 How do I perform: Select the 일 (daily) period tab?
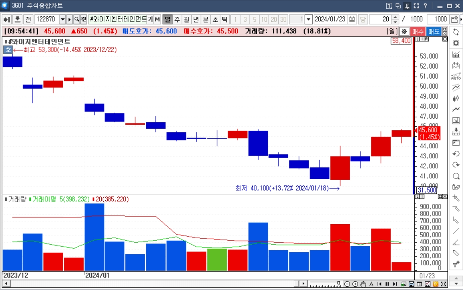pos(168,19)
